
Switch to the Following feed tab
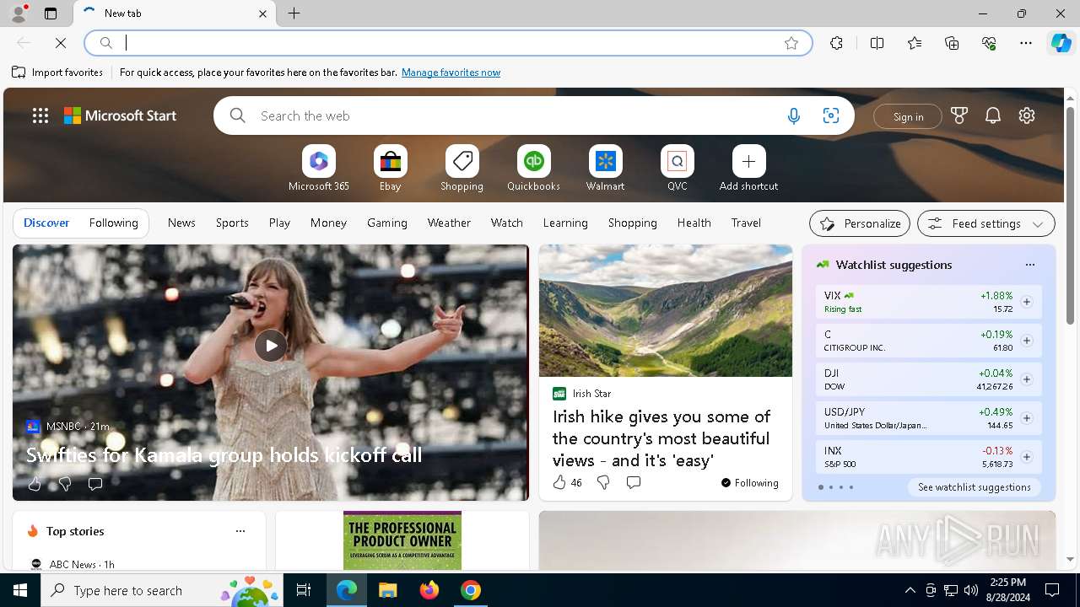(x=113, y=223)
